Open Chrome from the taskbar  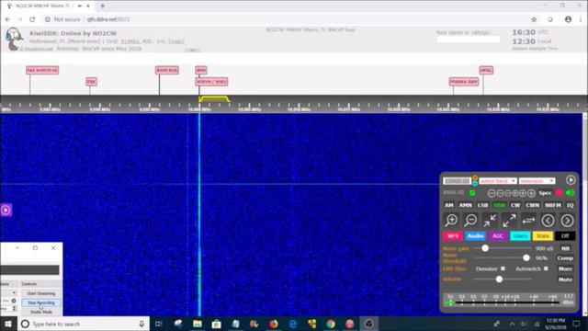[331, 324]
